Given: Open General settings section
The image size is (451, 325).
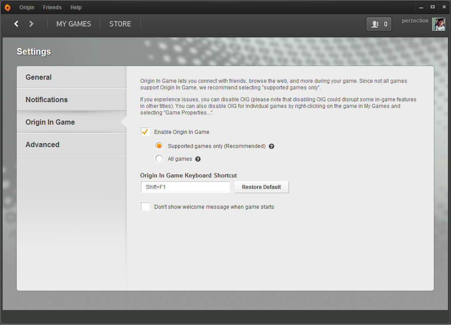Looking at the screenshot, I should [71, 77].
